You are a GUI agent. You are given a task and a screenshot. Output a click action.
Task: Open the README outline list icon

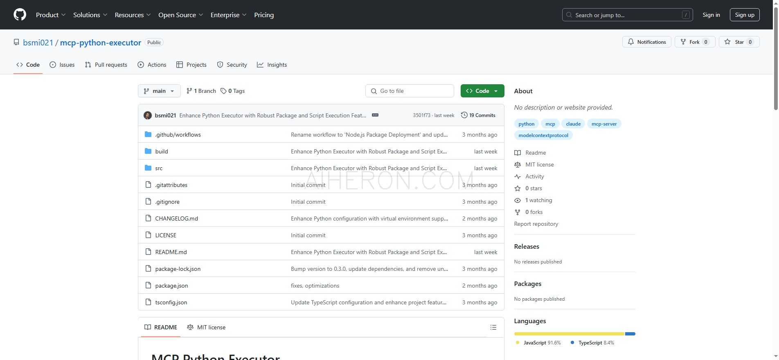(x=493, y=327)
